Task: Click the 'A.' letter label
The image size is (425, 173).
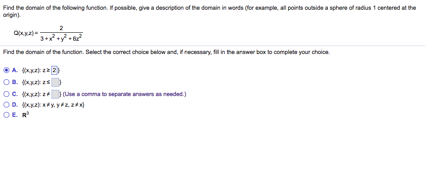Action: coord(15,70)
